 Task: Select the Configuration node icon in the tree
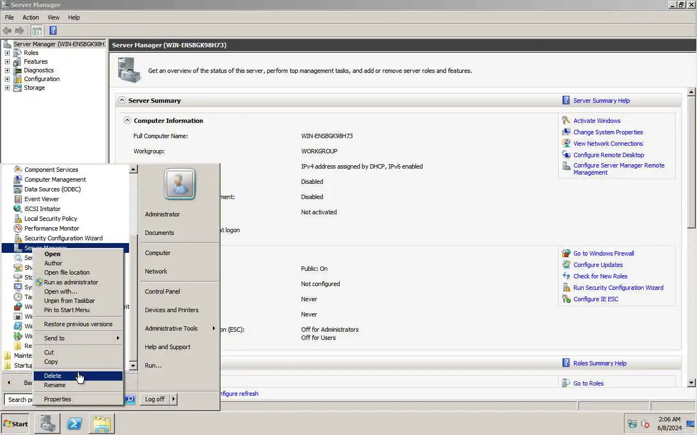[x=17, y=79]
